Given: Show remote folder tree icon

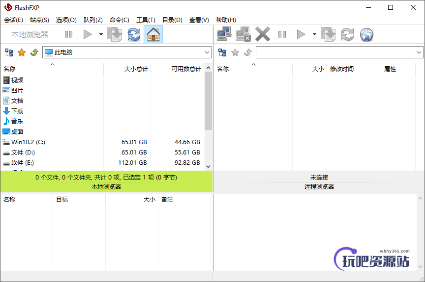Looking at the screenshot, I should (x=222, y=52).
